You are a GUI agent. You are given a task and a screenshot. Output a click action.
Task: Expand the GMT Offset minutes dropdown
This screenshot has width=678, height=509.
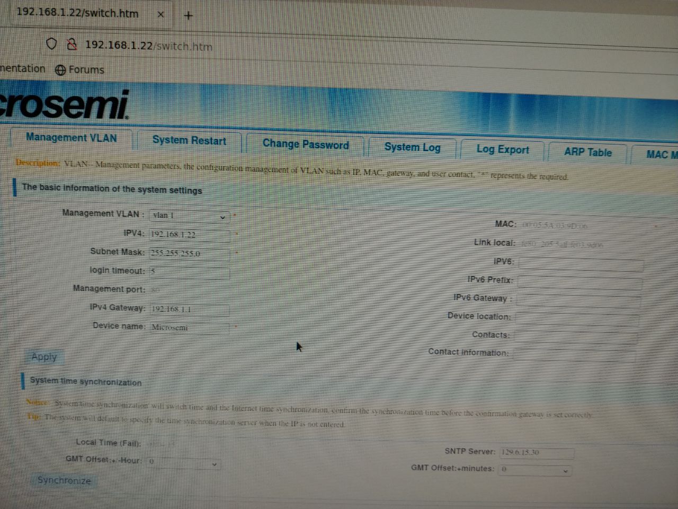pyautogui.click(x=534, y=470)
